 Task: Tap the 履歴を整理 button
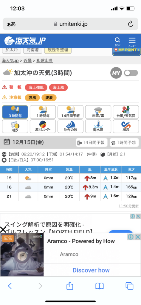[x=58, y=50]
